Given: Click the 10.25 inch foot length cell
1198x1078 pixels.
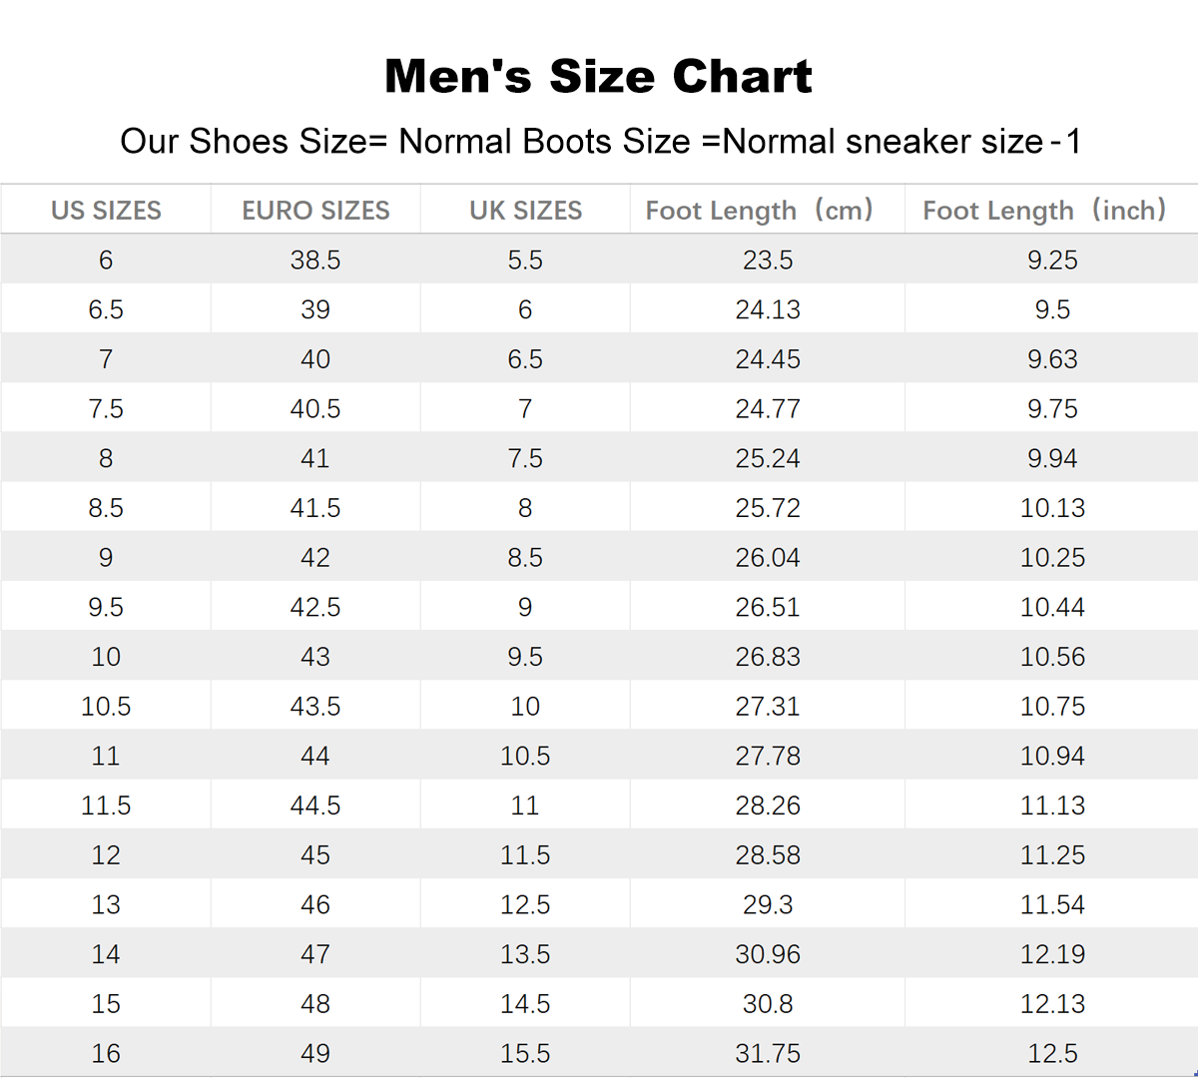Looking at the screenshot, I should coord(1052,558).
